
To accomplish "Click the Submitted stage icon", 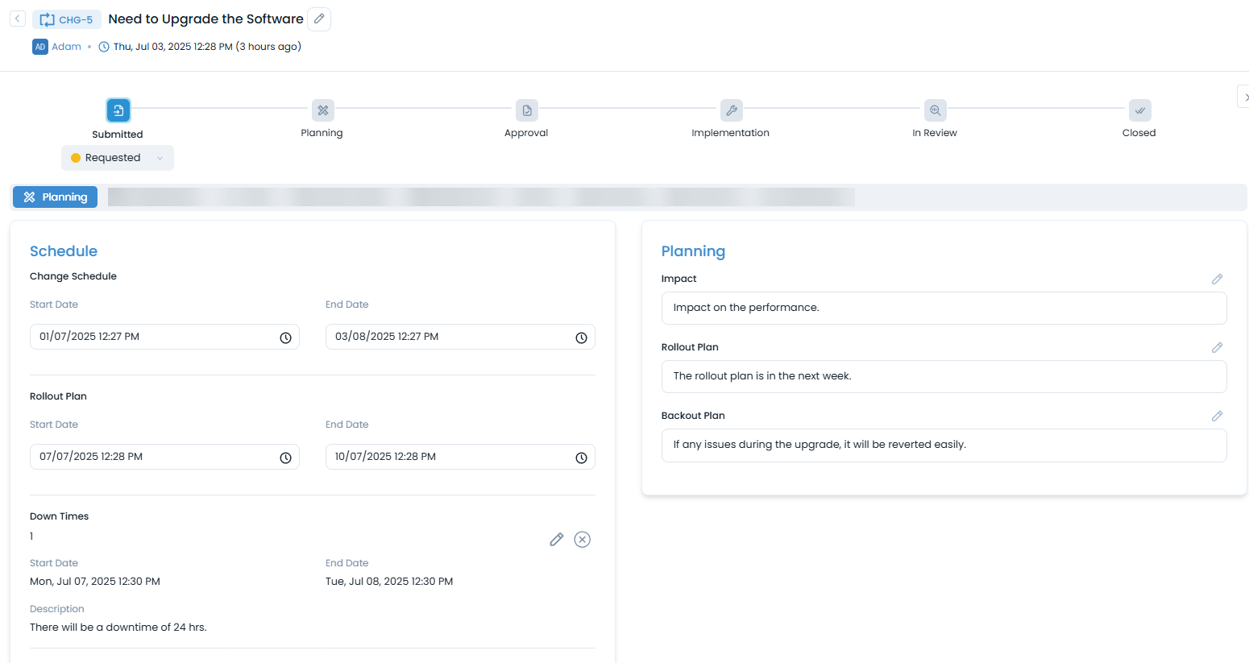I will pyautogui.click(x=118, y=110).
